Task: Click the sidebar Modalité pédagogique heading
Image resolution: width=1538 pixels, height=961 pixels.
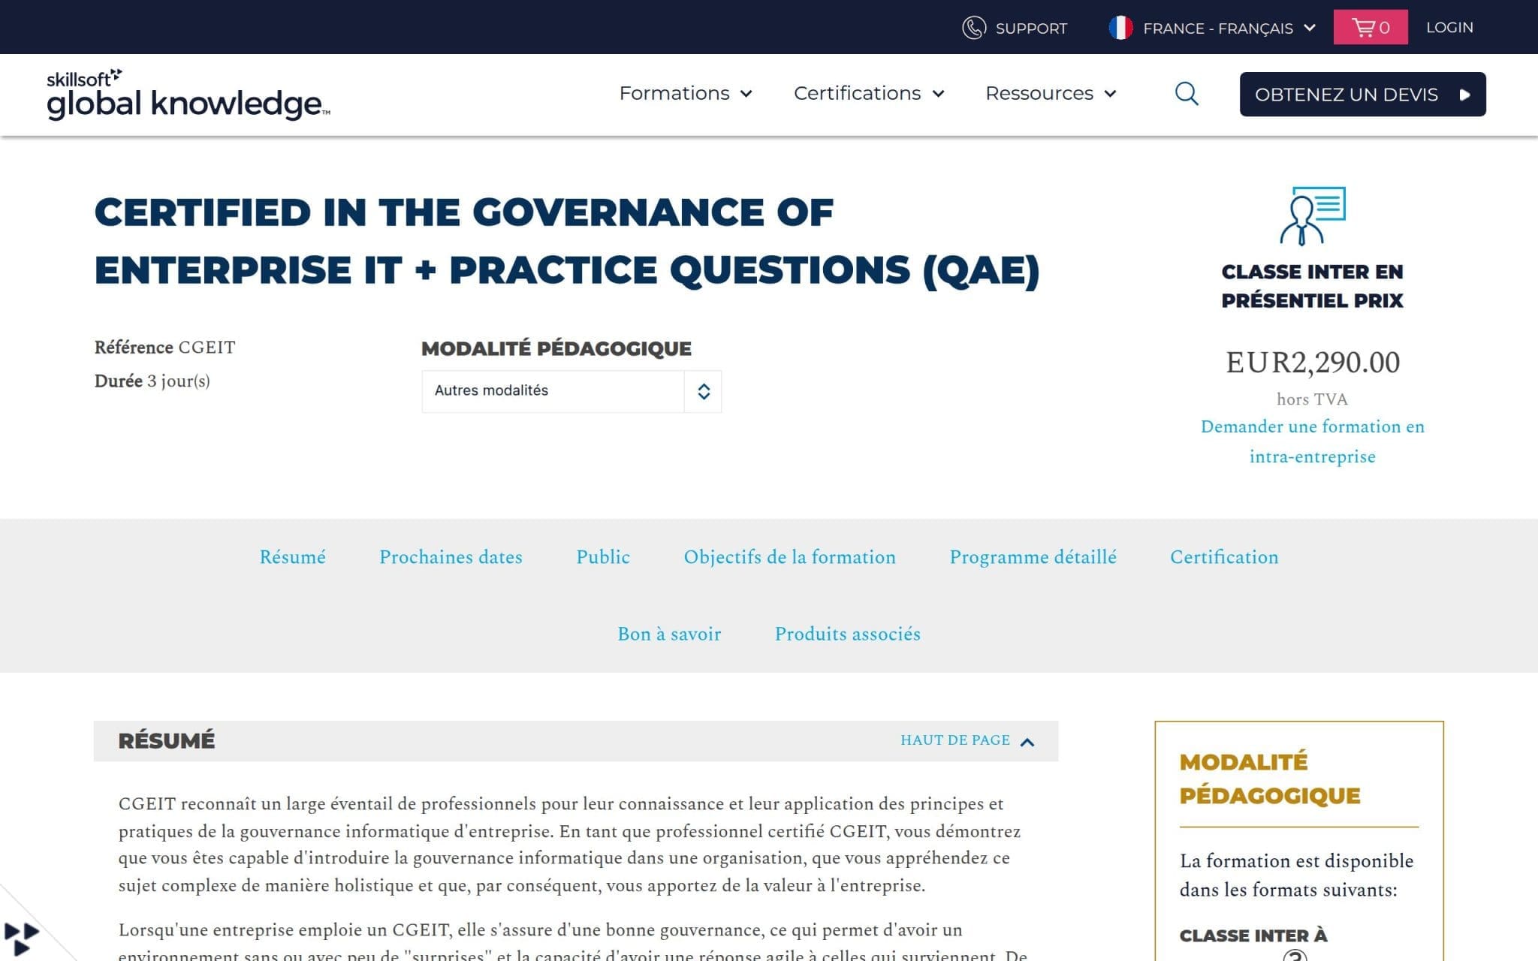Action: click(x=1269, y=779)
